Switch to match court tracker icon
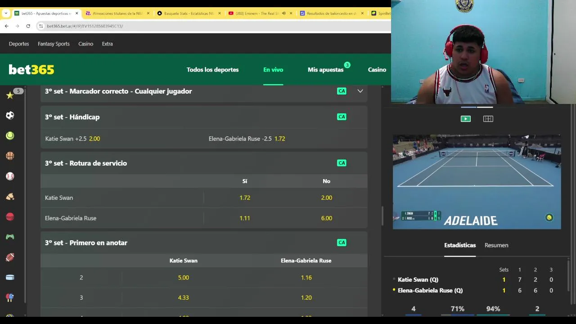 488,119
